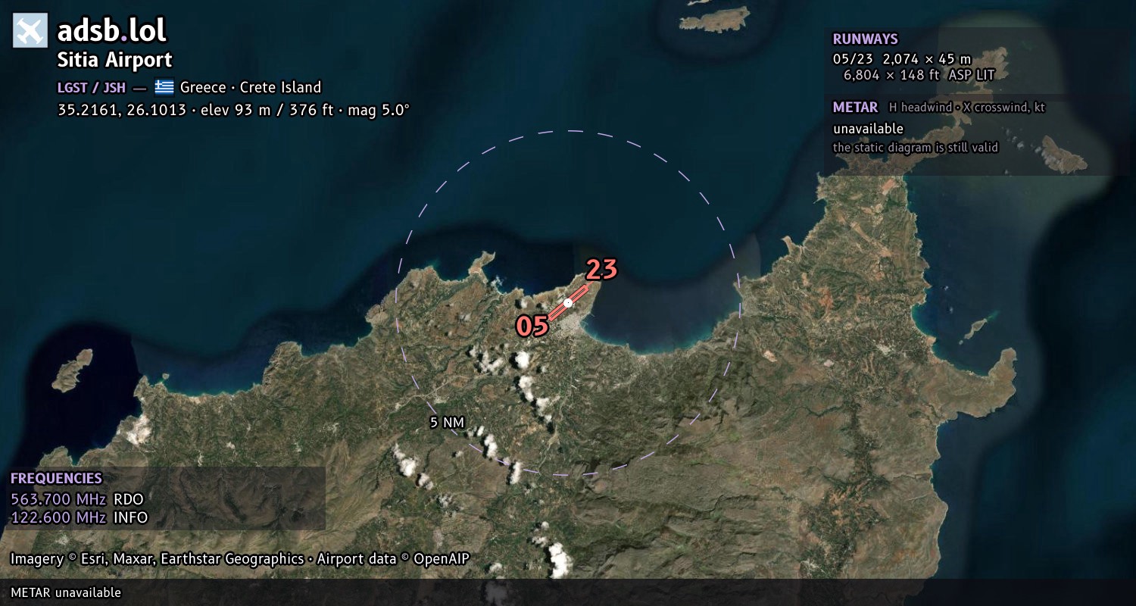Click the Sitia Airport name heading

point(115,60)
